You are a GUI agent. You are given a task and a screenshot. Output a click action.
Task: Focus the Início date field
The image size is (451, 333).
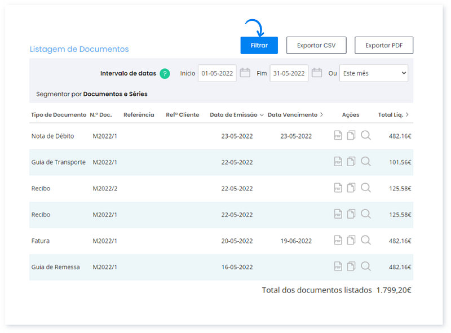(x=217, y=73)
